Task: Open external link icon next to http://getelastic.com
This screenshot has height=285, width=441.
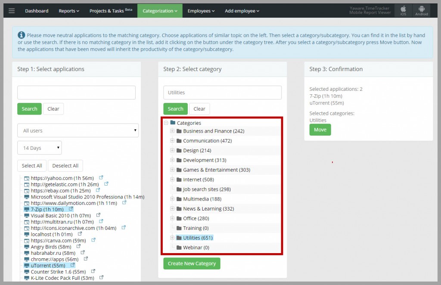Action: point(106,184)
